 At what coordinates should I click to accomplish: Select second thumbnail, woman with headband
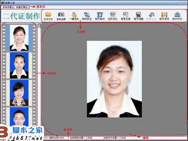click(19, 65)
